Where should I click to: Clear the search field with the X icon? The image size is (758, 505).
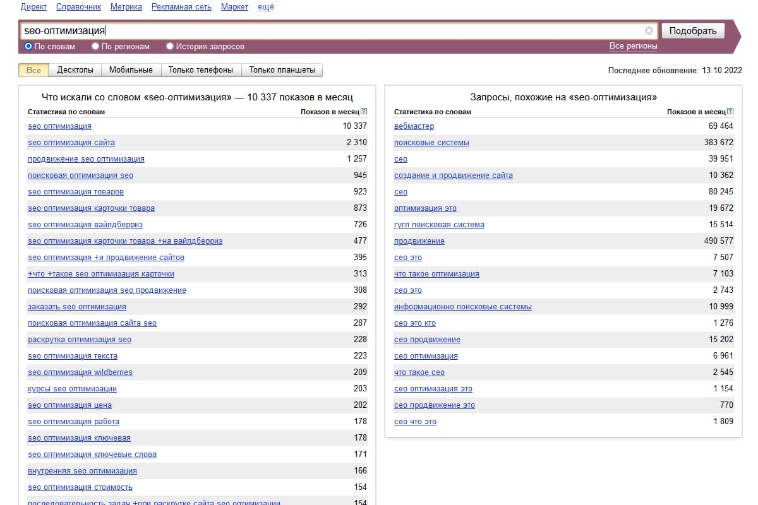(x=649, y=31)
